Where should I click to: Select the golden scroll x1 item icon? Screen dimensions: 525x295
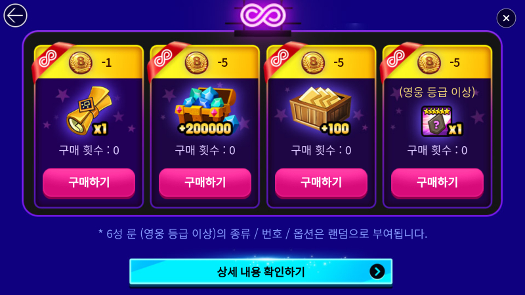[89, 111]
